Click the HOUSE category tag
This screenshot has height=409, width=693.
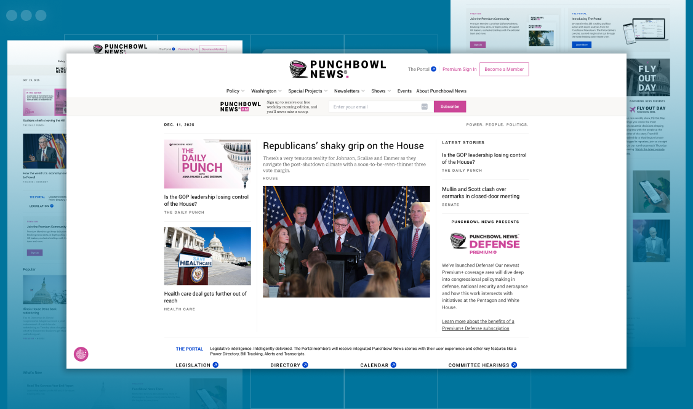[270, 179]
